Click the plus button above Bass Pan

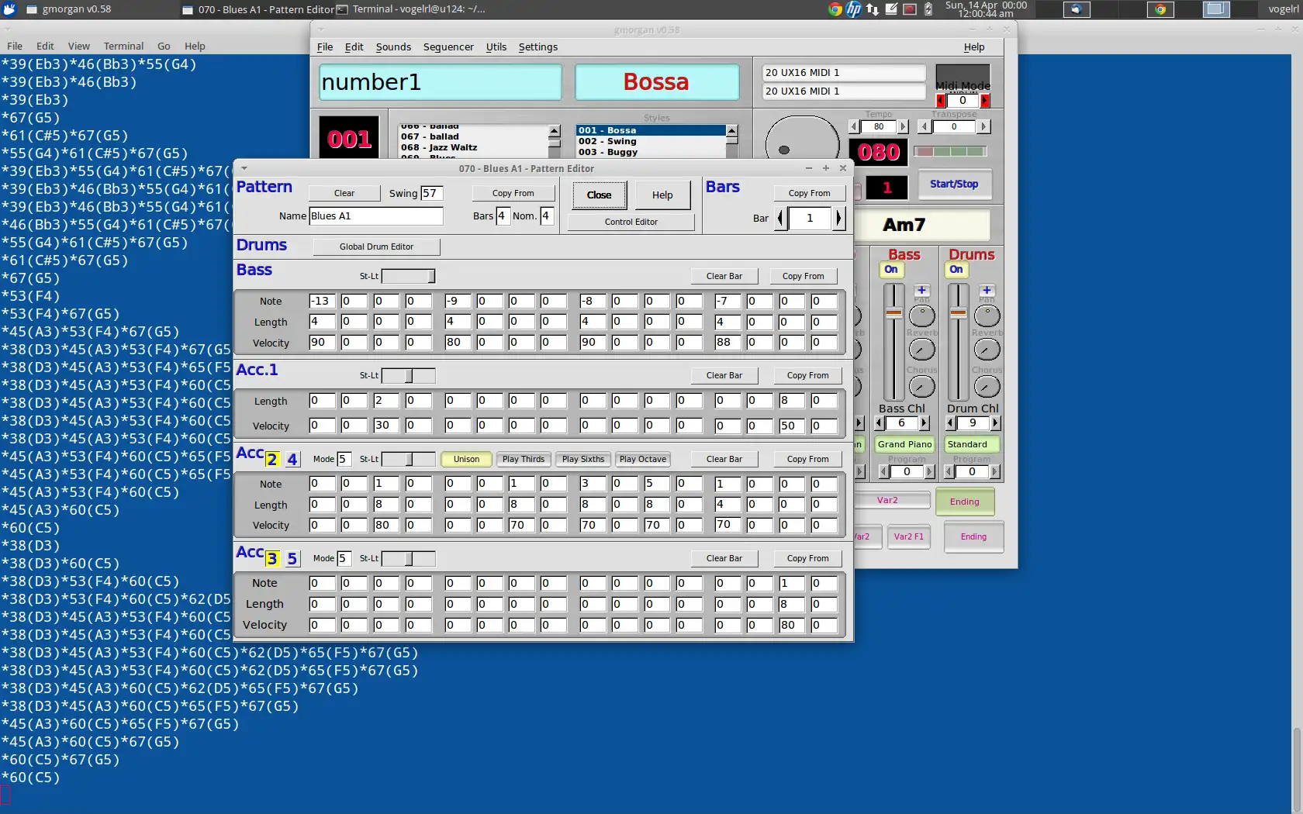point(921,290)
